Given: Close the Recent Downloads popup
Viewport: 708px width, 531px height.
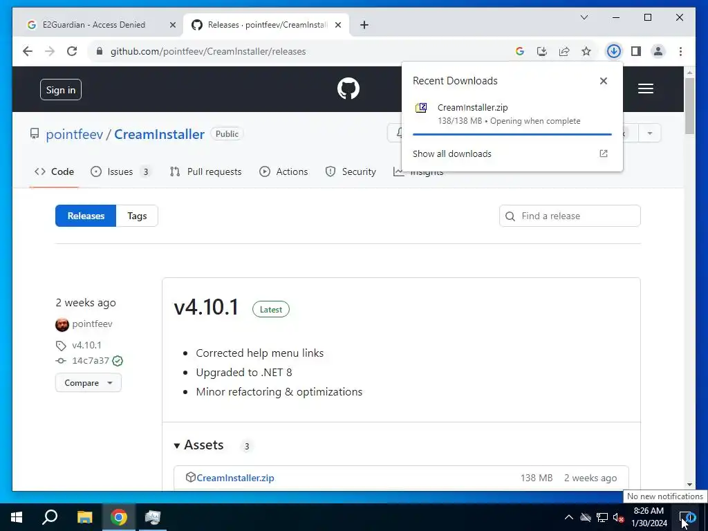Looking at the screenshot, I should pos(603,81).
